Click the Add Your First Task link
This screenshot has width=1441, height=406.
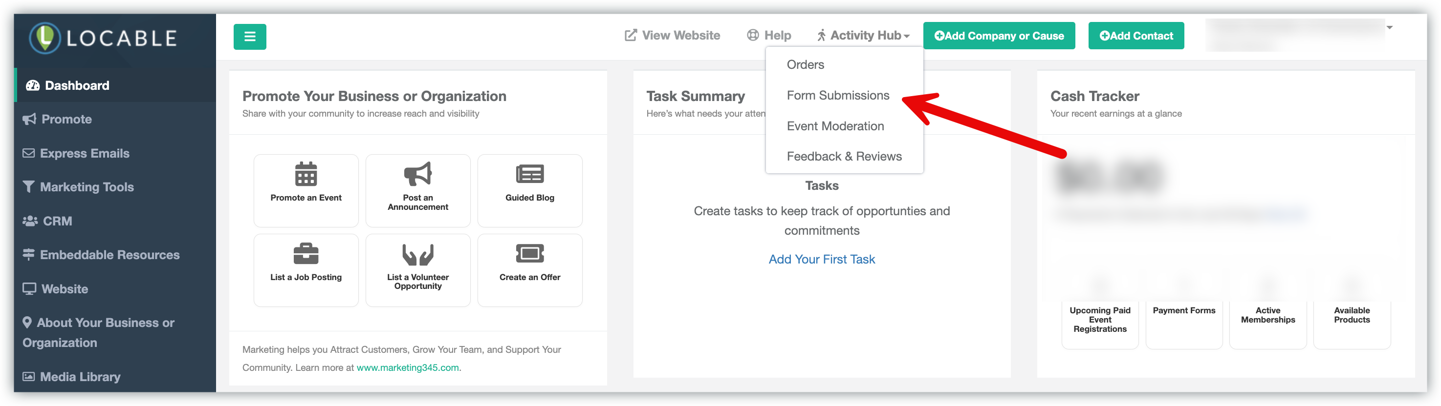coord(821,259)
